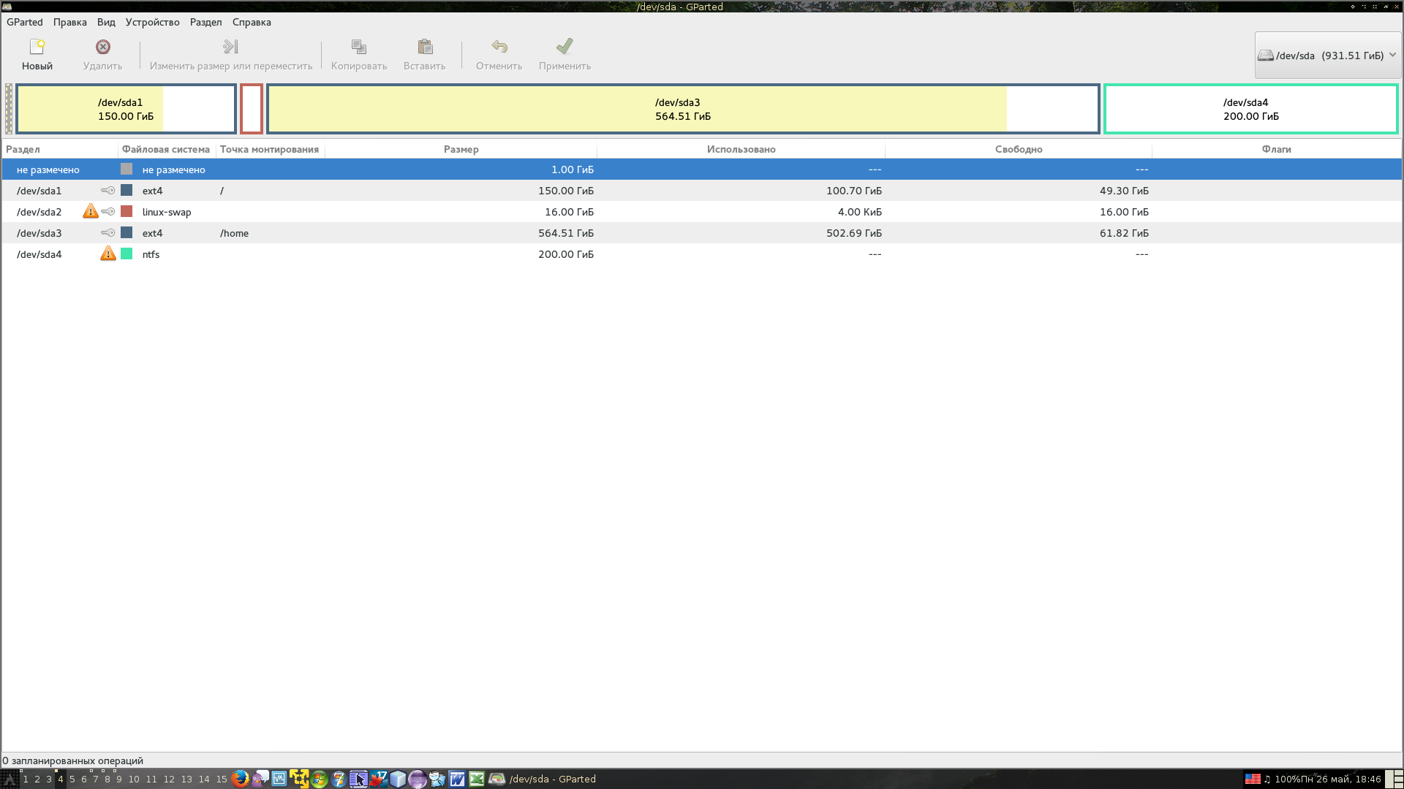This screenshot has height=789, width=1404.
Task: Click the lock icon next to /dev/sda1
Action: point(108,190)
